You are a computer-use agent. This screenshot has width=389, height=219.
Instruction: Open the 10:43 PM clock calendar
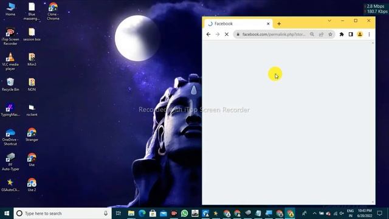[365, 214]
